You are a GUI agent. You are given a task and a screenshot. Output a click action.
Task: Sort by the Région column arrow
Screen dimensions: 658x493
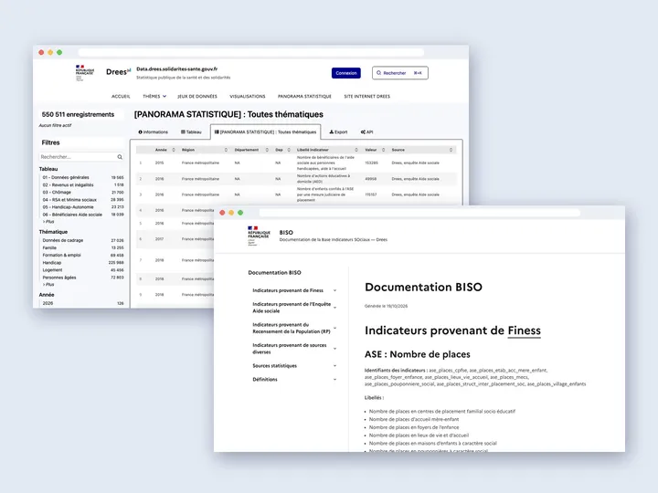[x=226, y=150]
